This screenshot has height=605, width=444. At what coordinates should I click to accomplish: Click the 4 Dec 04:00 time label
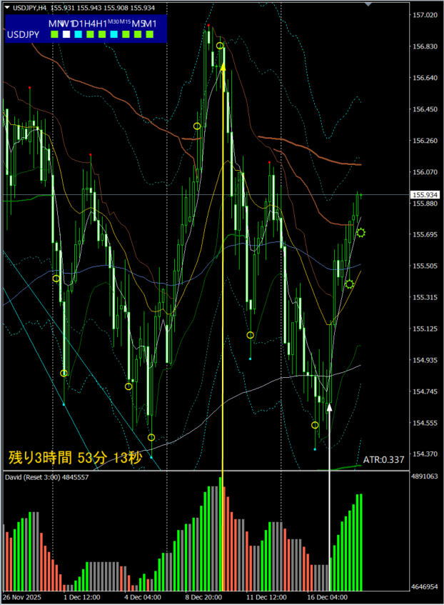pyautogui.click(x=143, y=597)
